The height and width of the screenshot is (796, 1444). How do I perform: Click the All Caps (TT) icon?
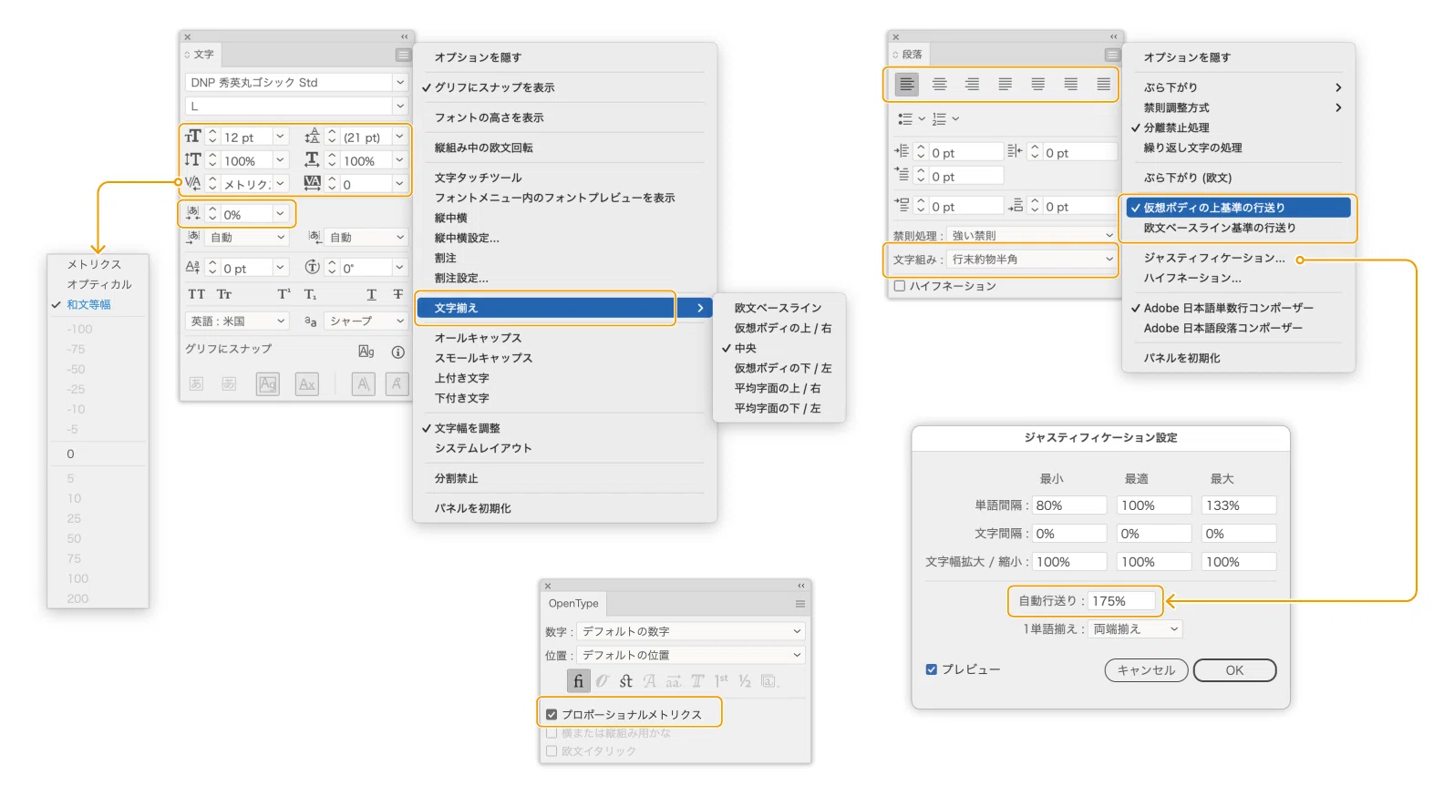(196, 294)
